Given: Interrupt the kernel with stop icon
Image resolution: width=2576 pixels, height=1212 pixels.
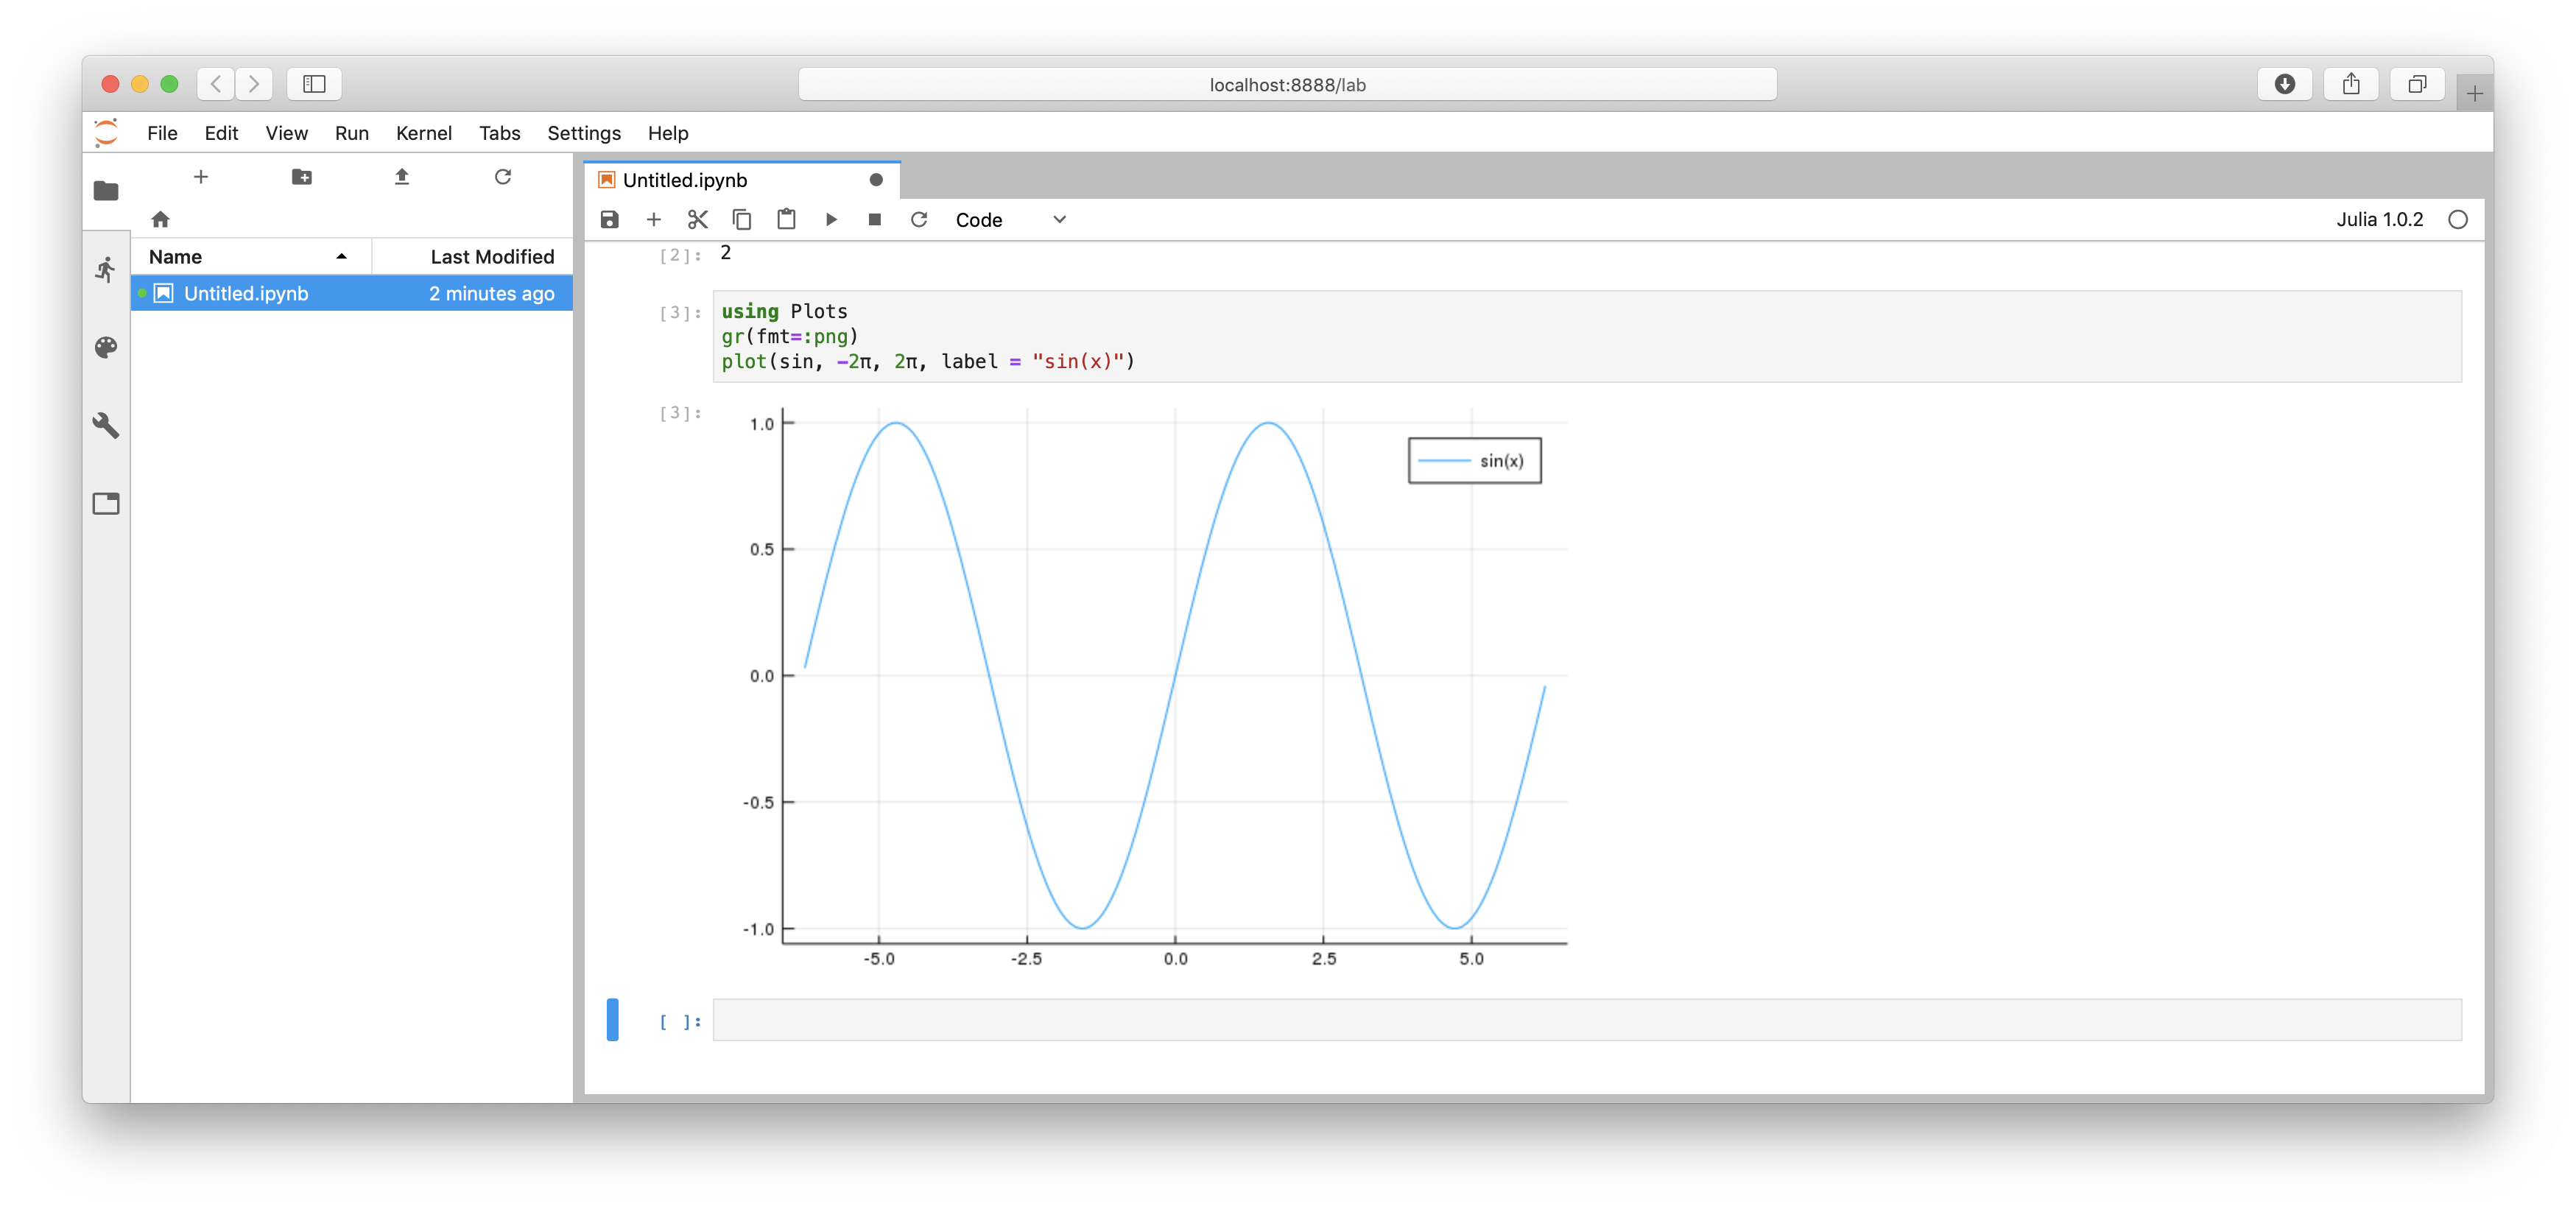Looking at the screenshot, I should pos(874,219).
